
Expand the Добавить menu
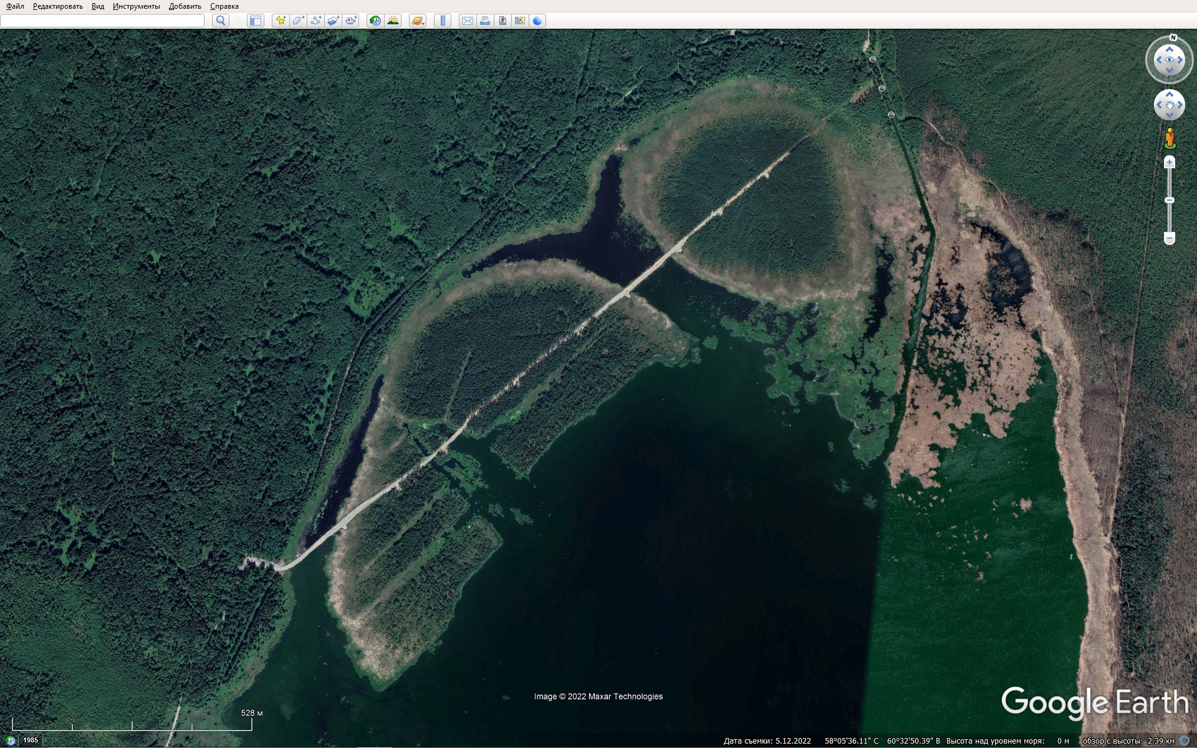[185, 6]
